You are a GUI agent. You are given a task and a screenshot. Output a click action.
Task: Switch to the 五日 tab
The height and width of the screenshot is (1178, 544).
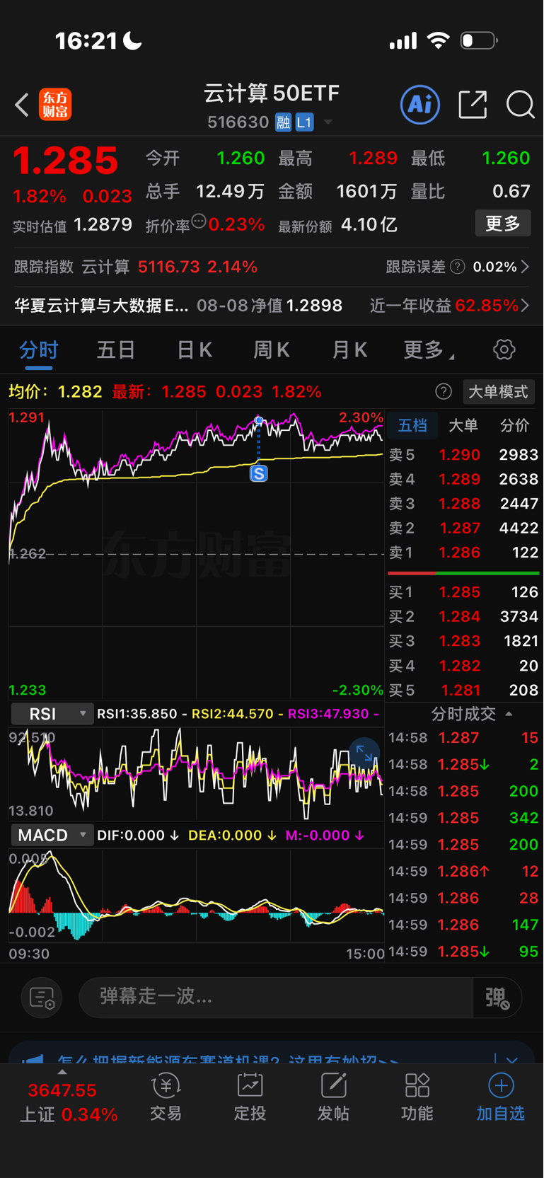click(x=116, y=350)
